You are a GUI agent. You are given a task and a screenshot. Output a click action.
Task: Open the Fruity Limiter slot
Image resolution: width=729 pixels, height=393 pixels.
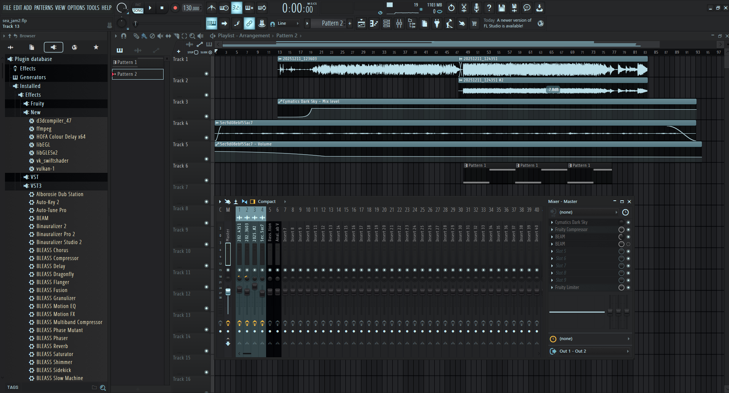click(x=567, y=288)
